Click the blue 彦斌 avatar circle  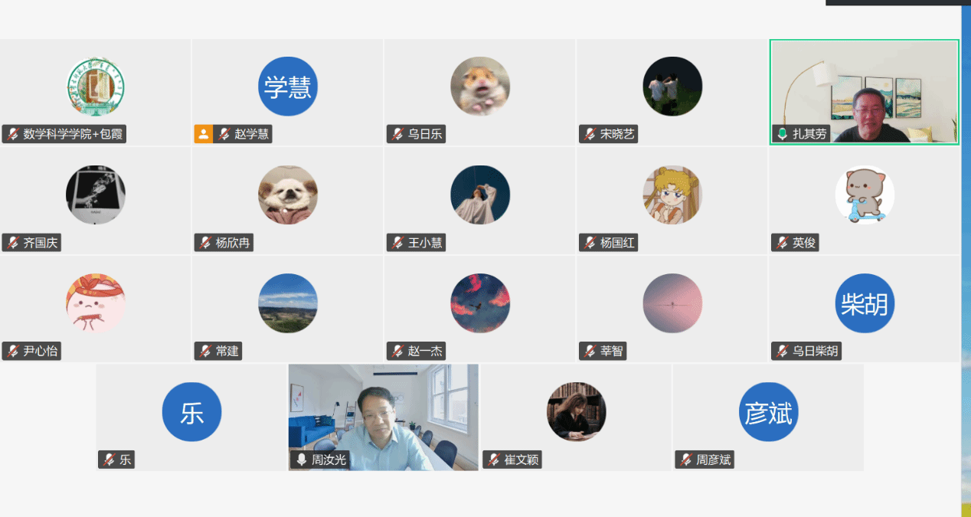click(x=769, y=412)
